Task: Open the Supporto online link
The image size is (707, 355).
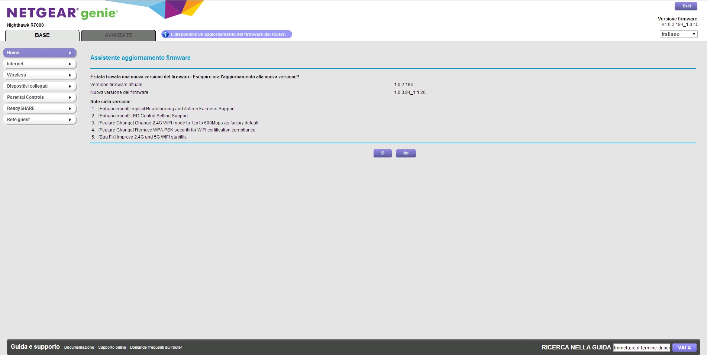Action: coord(112,348)
